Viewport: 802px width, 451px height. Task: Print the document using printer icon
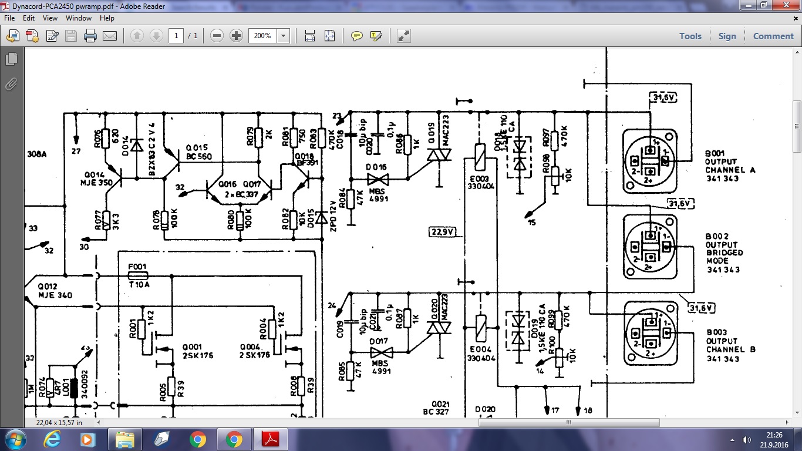[x=90, y=36]
